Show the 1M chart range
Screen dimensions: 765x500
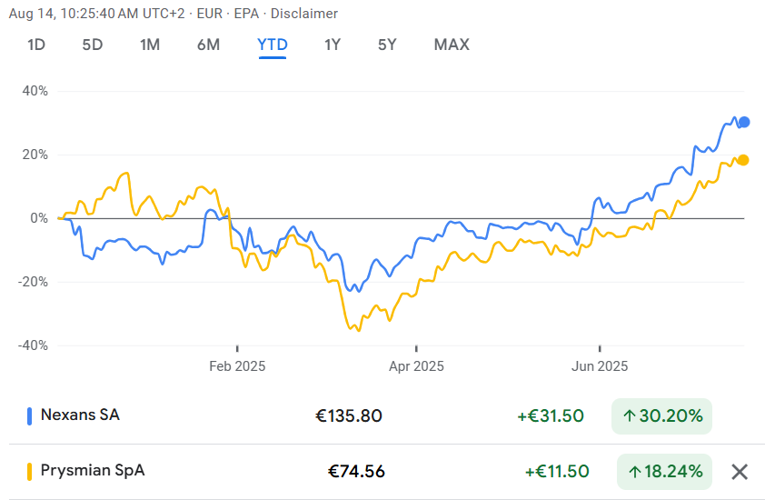[150, 45]
